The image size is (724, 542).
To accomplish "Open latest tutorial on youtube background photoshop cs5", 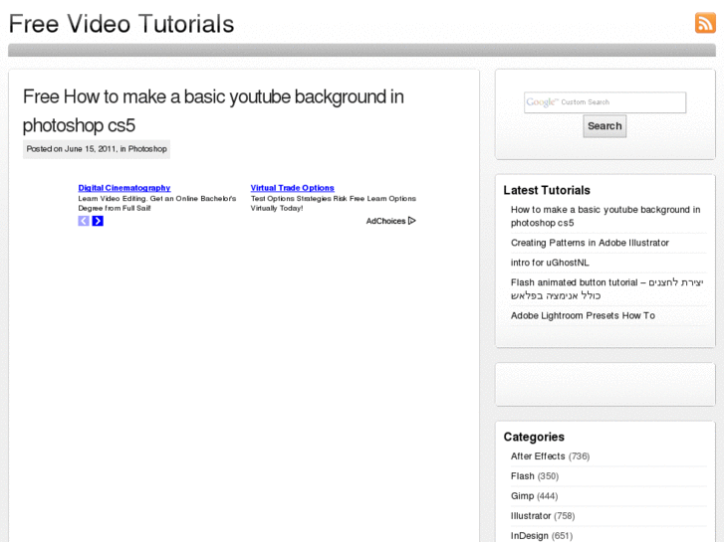I will click(x=605, y=216).
